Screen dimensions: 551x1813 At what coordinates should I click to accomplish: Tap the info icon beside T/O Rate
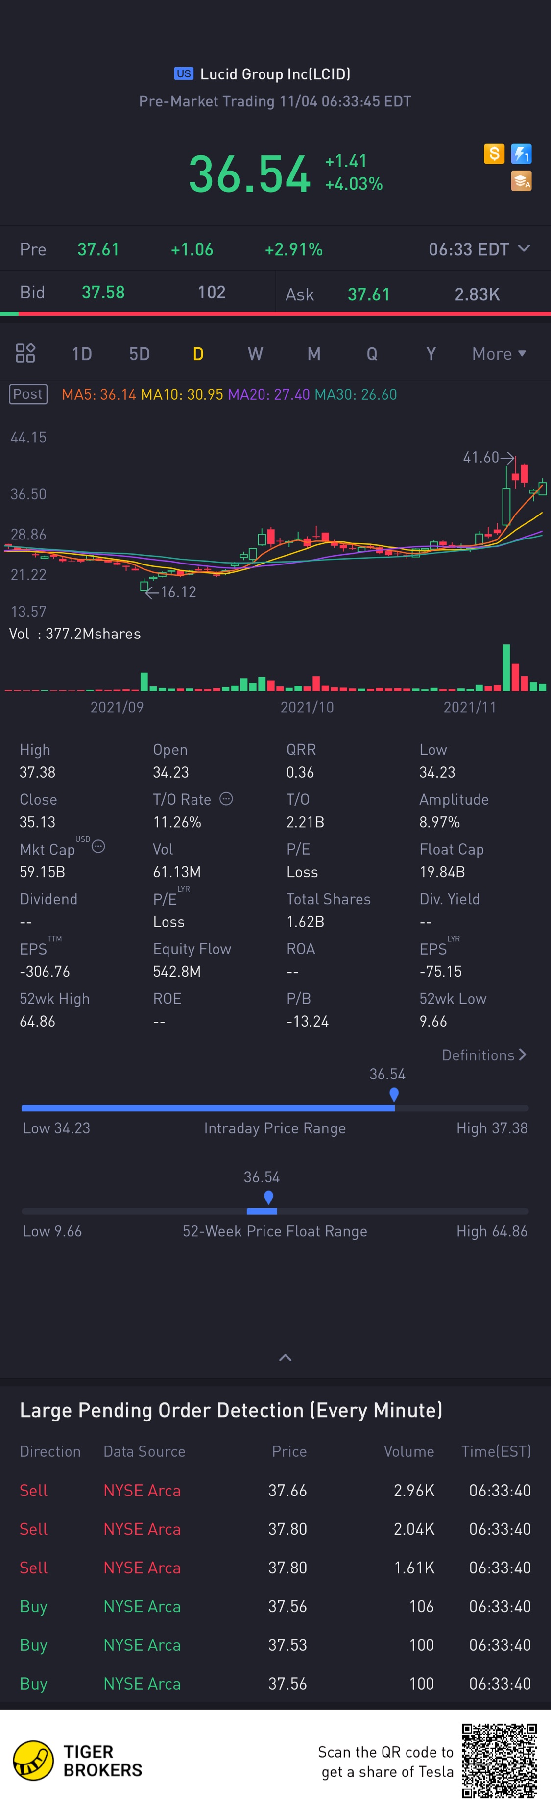point(226,799)
